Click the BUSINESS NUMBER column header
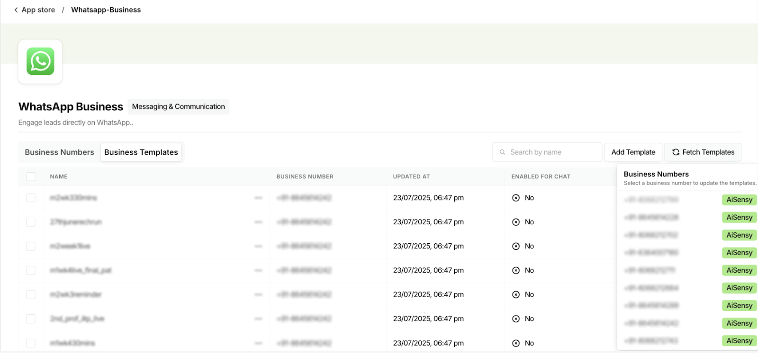Screen dimensions: 758x353 pos(305,176)
